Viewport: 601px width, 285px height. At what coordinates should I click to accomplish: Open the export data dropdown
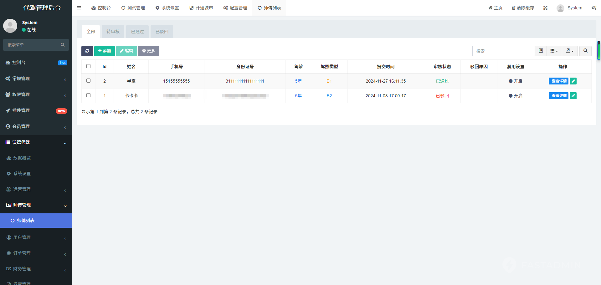coord(570,51)
